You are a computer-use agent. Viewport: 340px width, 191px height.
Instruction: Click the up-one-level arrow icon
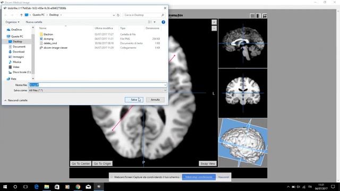[x=21, y=15]
